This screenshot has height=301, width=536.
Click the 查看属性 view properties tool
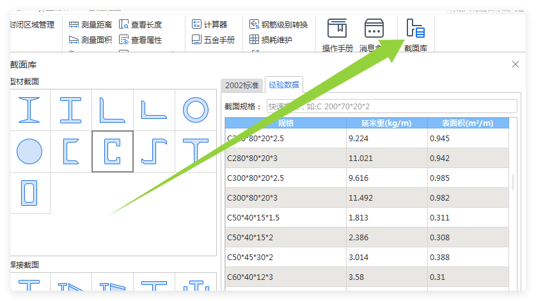(x=141, y=40)
